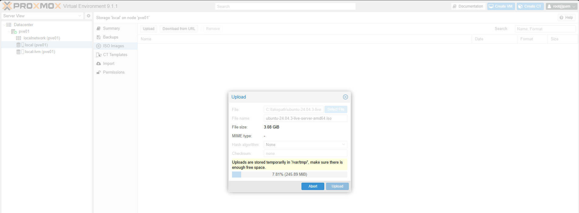Click the local (pve01) storage icon
Image resolution: width=579 pixels, height=213 pixels.
pyautogui.click(x=20, y=45)
